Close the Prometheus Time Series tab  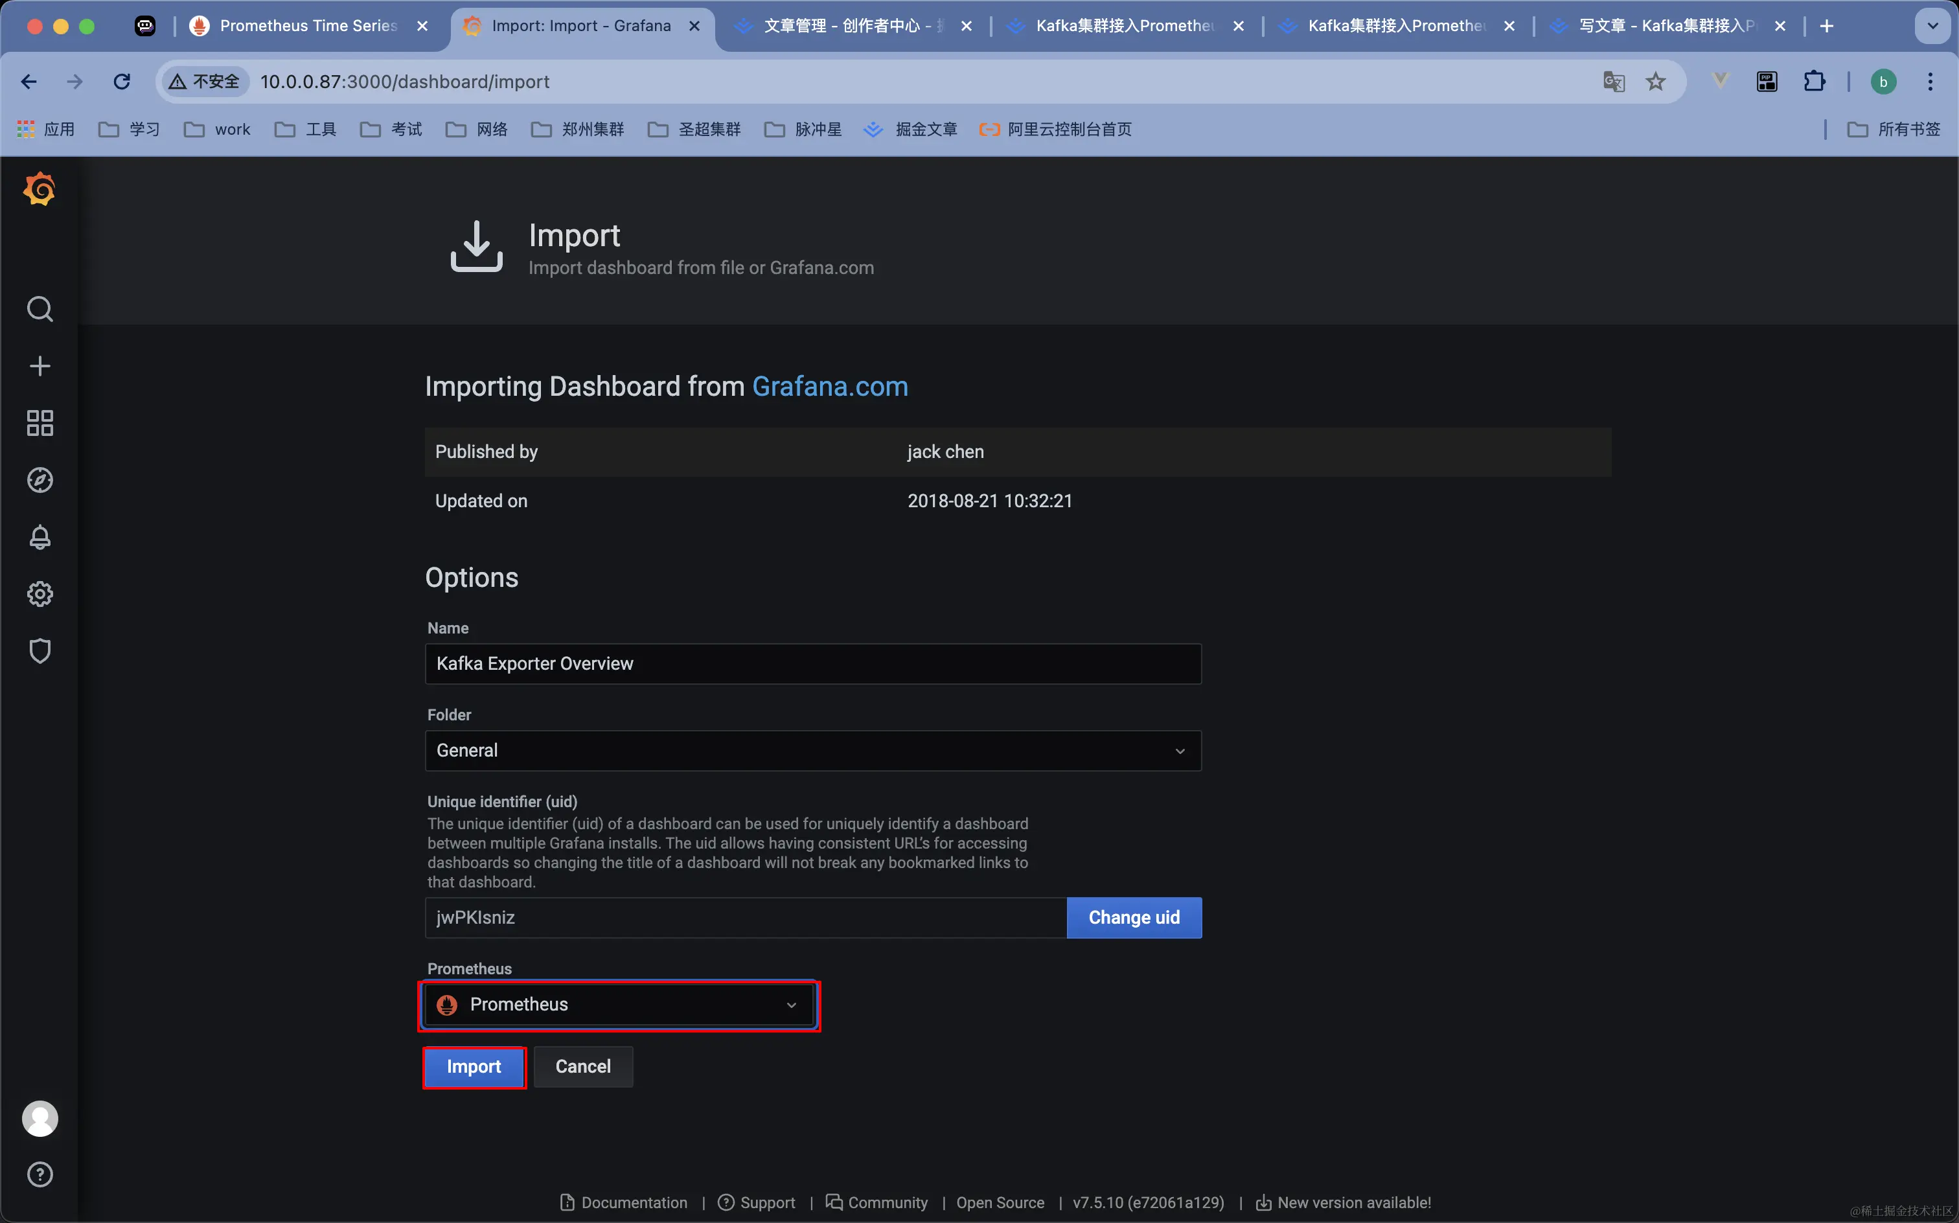click(x=422, y=26)
